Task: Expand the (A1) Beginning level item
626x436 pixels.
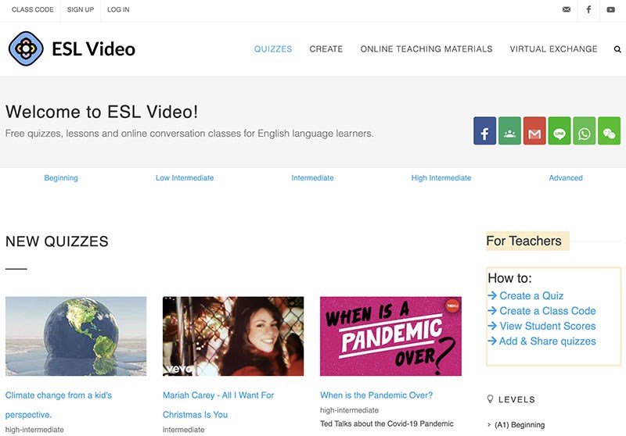Action: point(519,425)
